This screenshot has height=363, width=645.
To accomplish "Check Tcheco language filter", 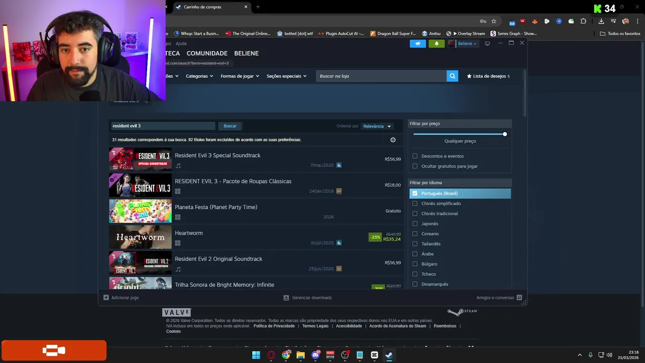I will (x=415, y=274).
